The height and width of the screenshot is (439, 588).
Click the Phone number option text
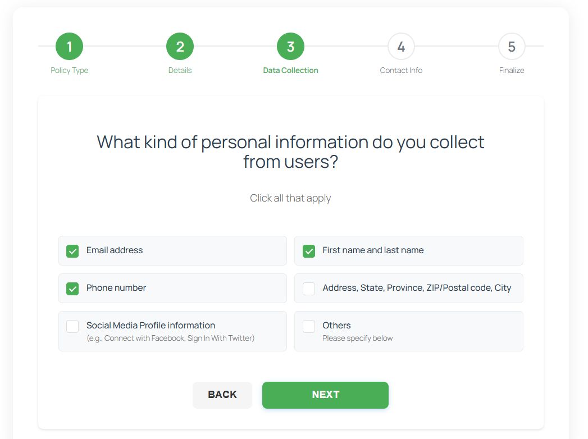[x=116, y=288]
